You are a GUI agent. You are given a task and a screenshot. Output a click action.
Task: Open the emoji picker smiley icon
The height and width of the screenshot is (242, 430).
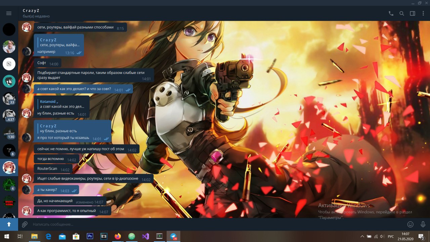coord(410,224)
